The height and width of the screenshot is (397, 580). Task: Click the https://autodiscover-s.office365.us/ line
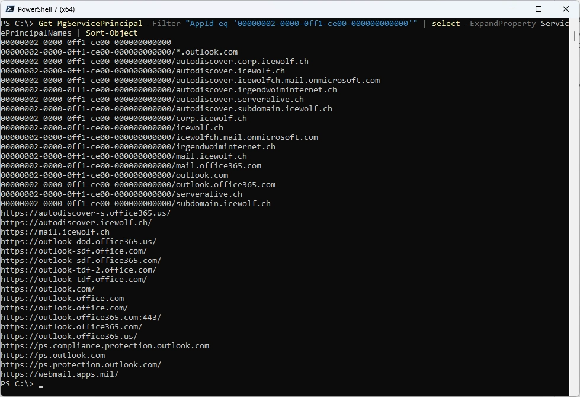pos(86,213)
